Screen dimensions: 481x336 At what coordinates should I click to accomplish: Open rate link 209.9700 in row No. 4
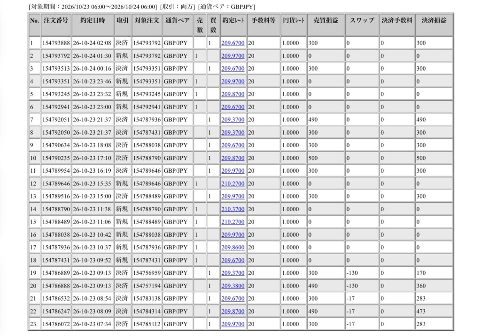(x=233, y=81)
